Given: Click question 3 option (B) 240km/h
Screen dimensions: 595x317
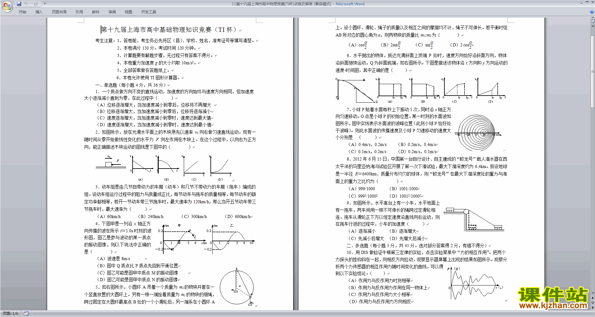Looking at the screenshot, I should (x=151, y=216).
